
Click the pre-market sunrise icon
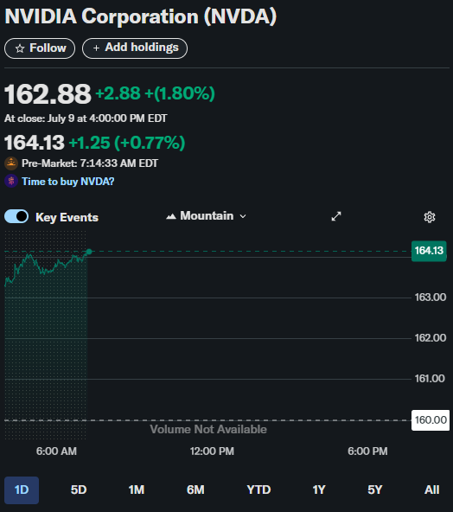[x=11, y=163]
